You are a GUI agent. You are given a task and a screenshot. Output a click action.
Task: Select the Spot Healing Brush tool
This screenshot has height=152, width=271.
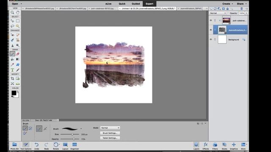18,35
